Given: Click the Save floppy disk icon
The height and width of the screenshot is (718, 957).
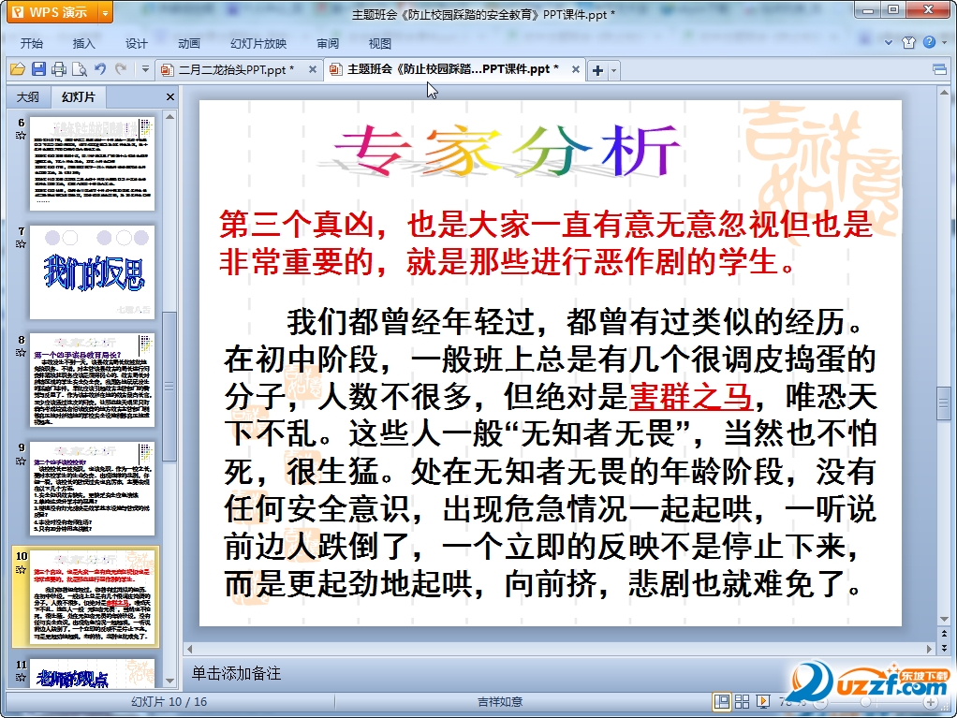Looking at the screenshot, I should click(38, 69).
